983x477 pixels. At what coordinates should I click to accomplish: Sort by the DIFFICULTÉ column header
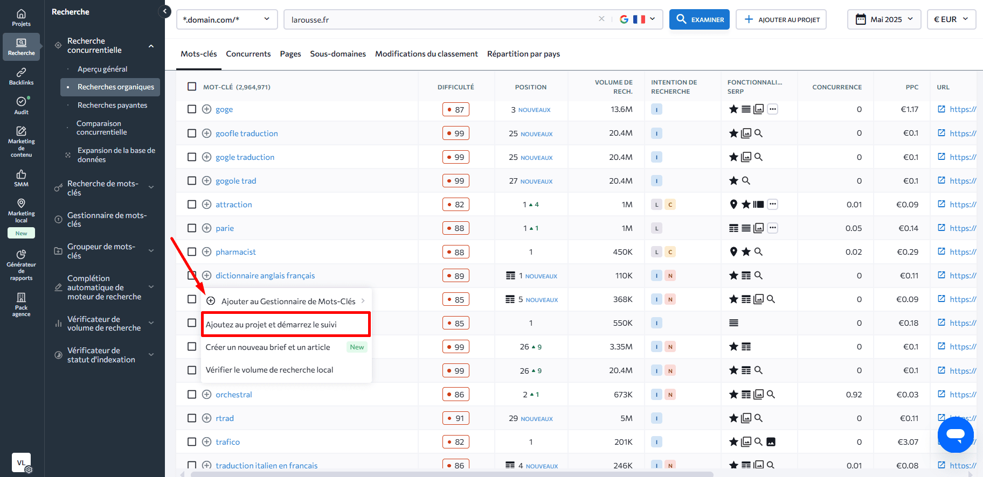pyautogui.click(x=456, y=87)
